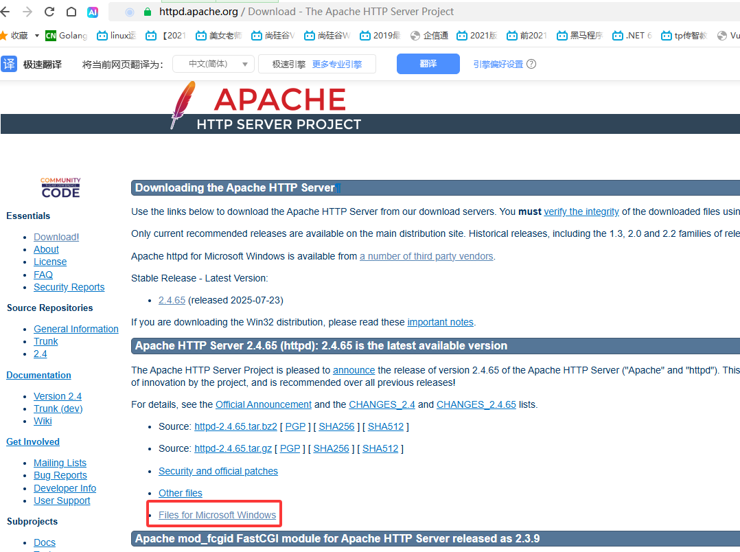This screenshot has width=740, height=552.
Task: Download httpd-2.4.65.tar.bz2 source
Action: click(235, 426)
